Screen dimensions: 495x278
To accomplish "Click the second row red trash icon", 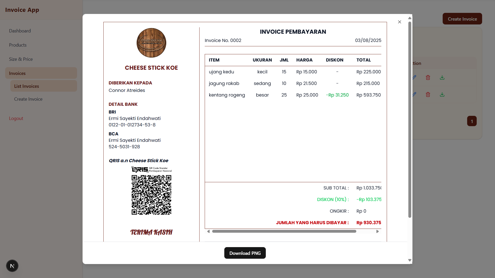I will [x=428, y=94].
